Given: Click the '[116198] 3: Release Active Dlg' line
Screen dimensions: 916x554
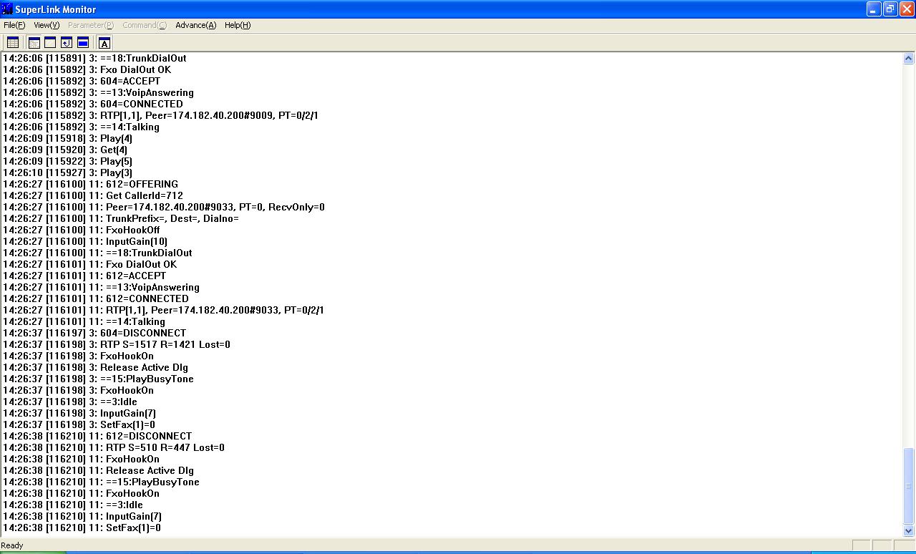Looking at the screenshot, I should (96, 367).
